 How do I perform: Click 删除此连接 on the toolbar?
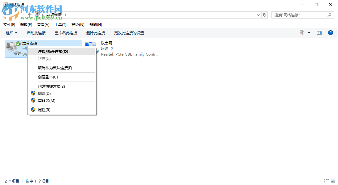[96, 33]
